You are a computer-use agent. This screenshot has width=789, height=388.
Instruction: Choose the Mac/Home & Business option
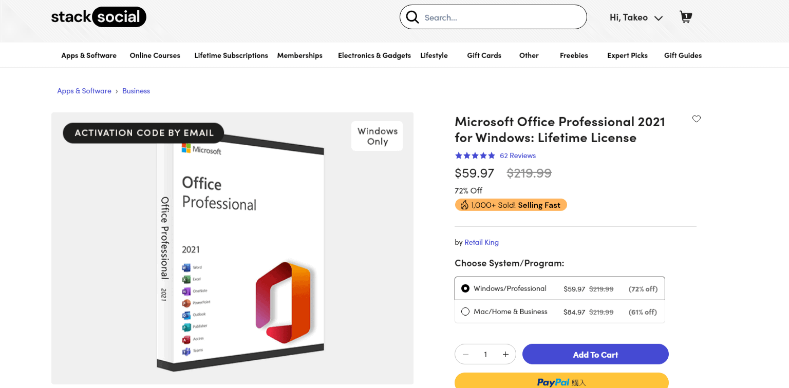465,311
